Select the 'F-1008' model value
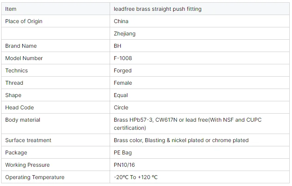The height and width of the screenshot is (186, 292). 123,58
